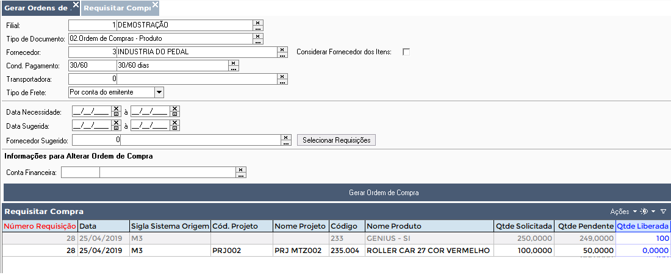The width and height of the screenshot is (671, 275).
Task: Clear the Fornecedor Sugerido field
Action: [x=286, y=137]
